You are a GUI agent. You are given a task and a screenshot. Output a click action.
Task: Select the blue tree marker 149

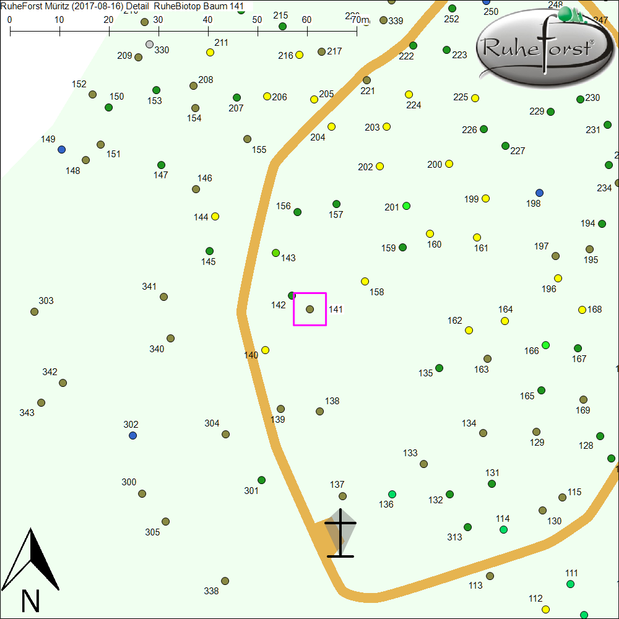coord(61,150)
